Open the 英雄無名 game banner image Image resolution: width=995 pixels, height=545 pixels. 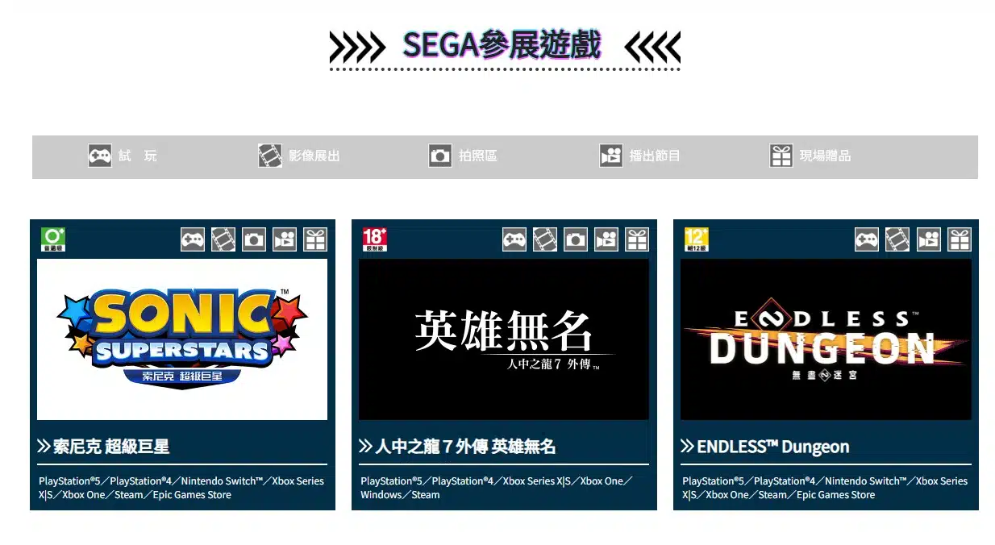[504, 339]
